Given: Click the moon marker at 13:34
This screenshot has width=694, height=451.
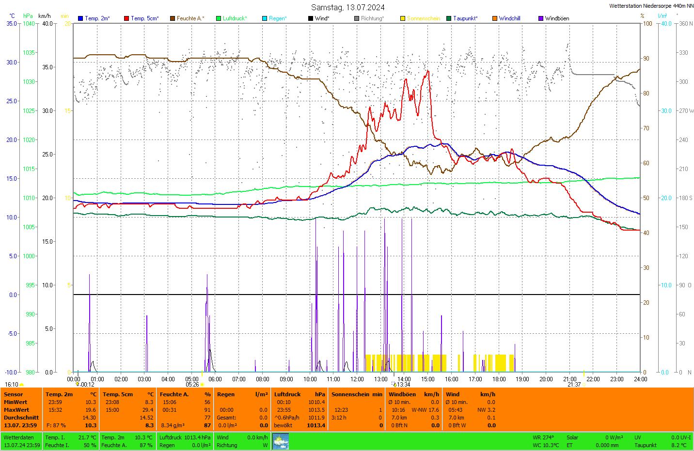Looking at the screenshot, I should 394,384.
